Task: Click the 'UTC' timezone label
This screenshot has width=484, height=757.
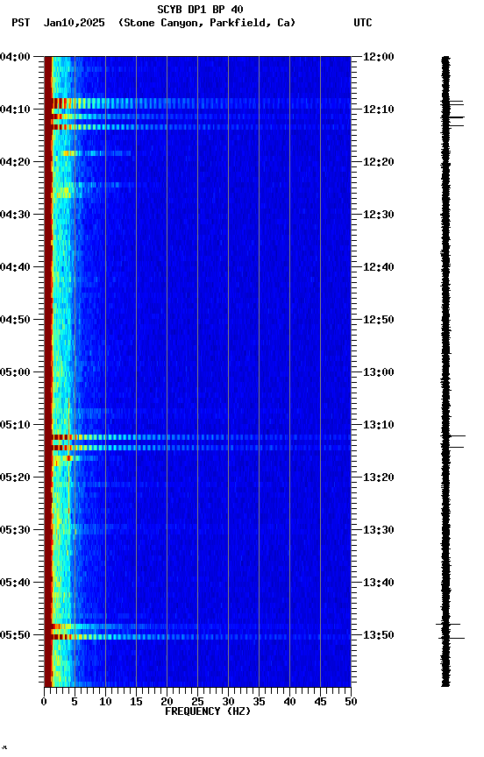Action: 363,23
